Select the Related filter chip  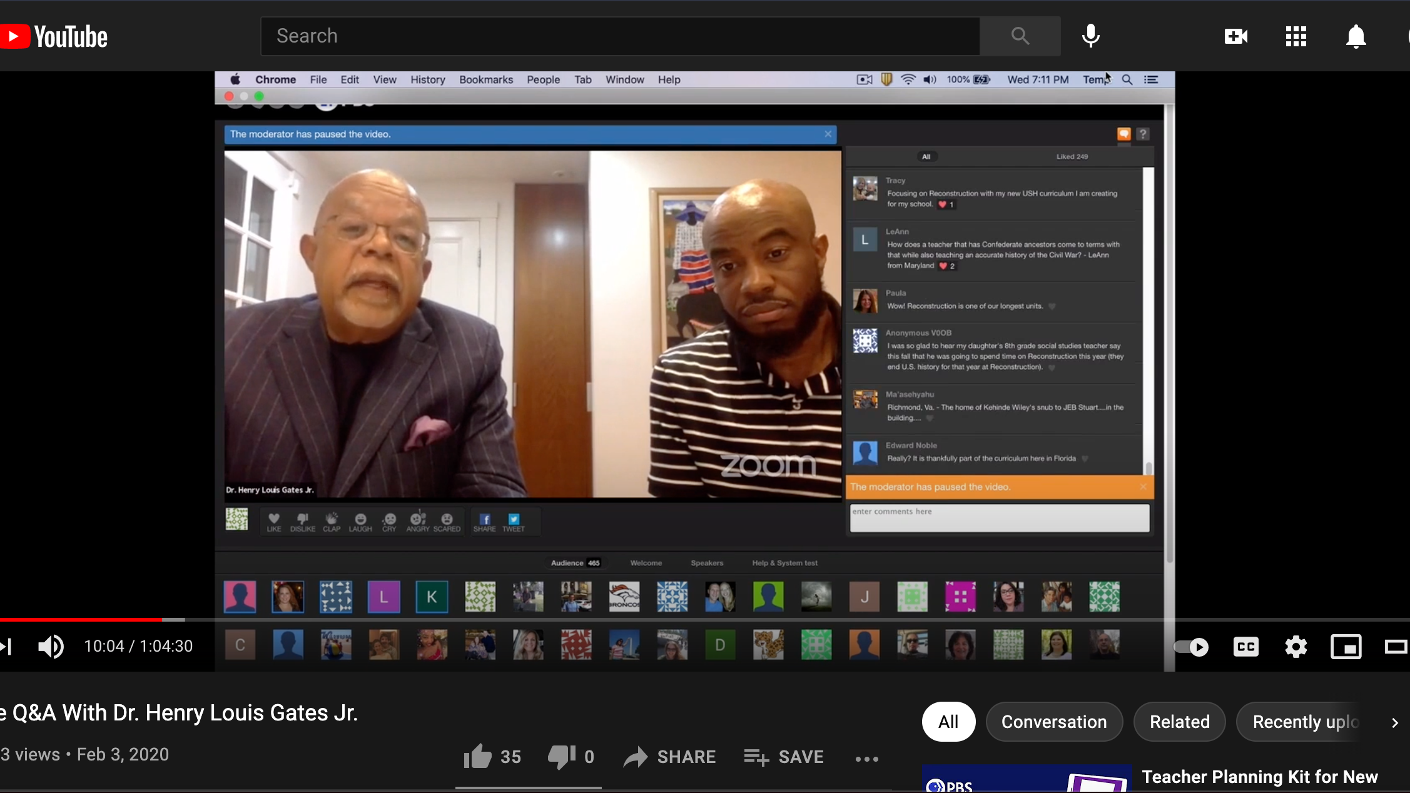click(x=1179, y=722)
